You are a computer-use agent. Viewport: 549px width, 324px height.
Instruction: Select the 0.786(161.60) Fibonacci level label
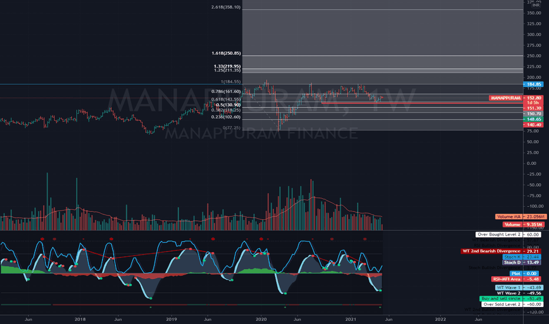point(226,91)
